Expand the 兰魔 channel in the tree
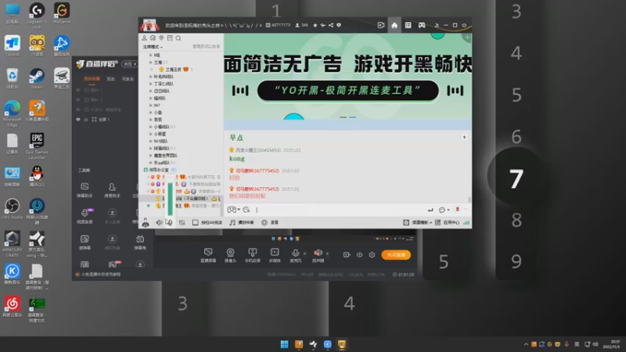 click(150, 63)
